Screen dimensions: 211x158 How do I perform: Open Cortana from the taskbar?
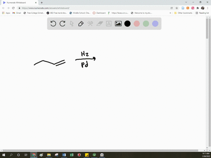point(18,155)
